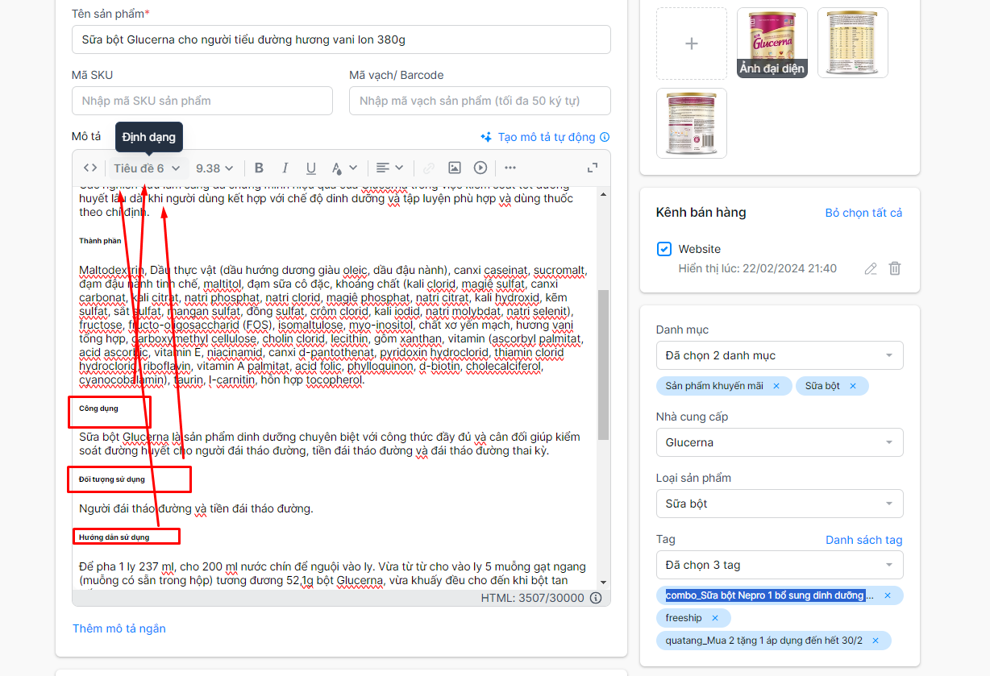Click the Hướng dẫn sử dụng heading
Viewport: 990px width, 676px height.
click(x=114, y=537)
